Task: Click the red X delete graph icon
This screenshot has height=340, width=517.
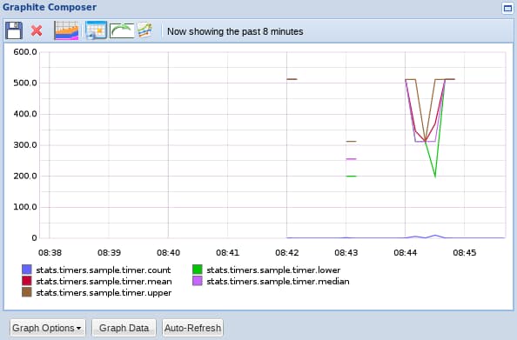Action: pyautogui.click(x=37, y=31)
